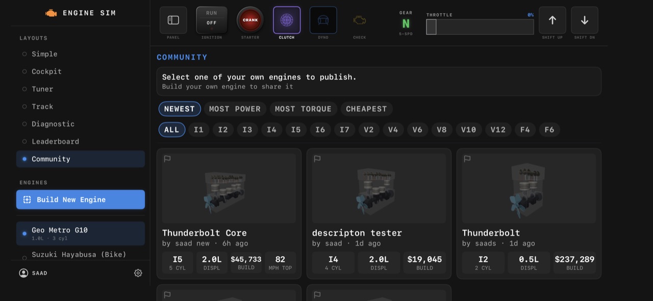
Task: Toggle the side Panel button
Action: pos(173,20)
